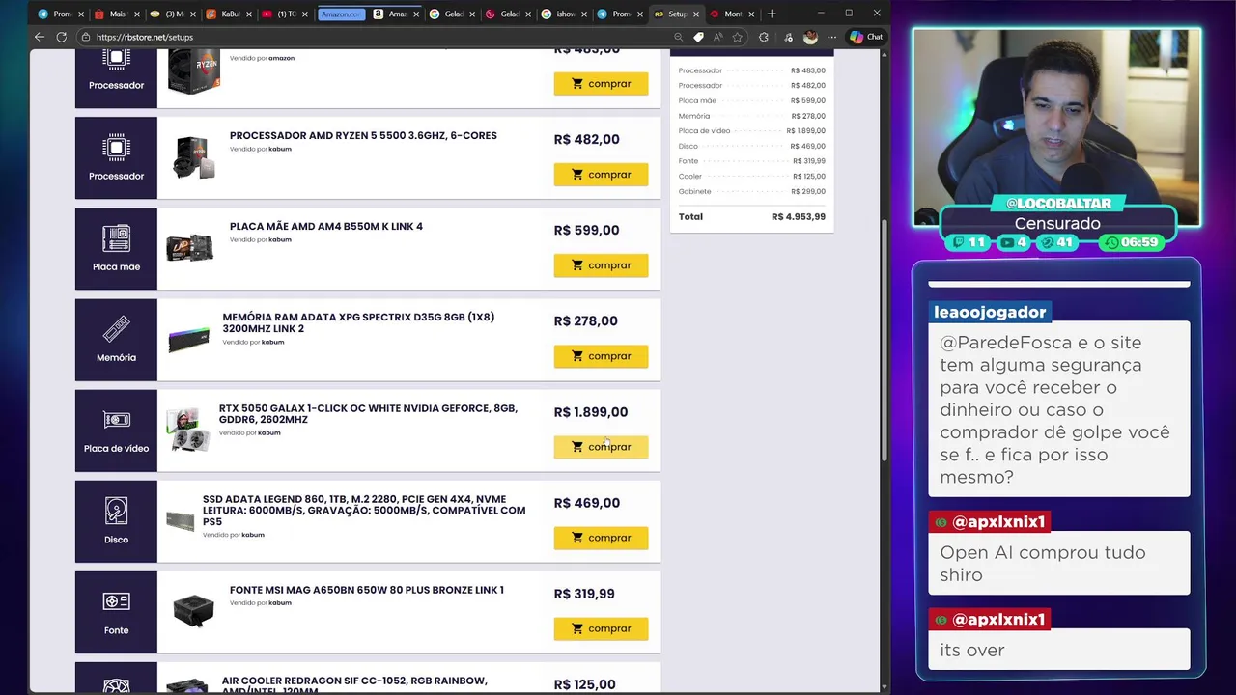The width and height of the screenshot is (1236, 695).
Task: Open PLACA MÃE AMD AM4 B550M K title
Action: (x=326, y=227)
